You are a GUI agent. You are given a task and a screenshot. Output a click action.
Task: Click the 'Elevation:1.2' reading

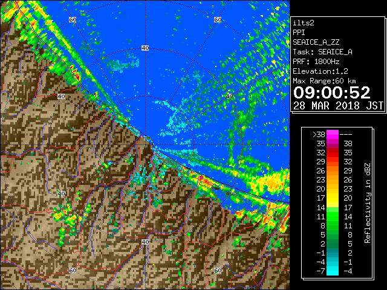click(x=320, y=71)
